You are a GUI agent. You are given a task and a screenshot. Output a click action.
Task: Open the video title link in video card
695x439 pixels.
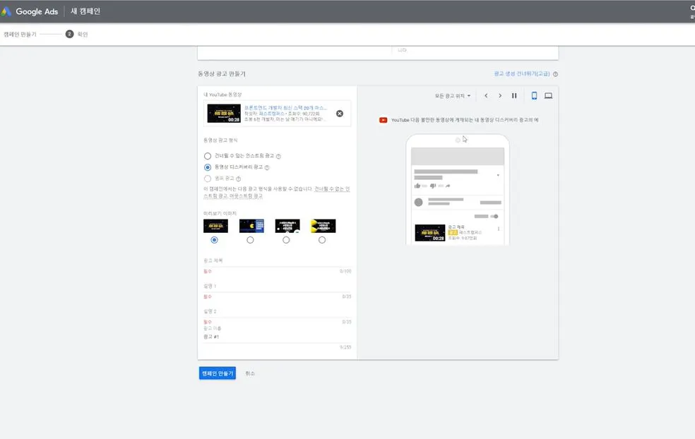285,108
